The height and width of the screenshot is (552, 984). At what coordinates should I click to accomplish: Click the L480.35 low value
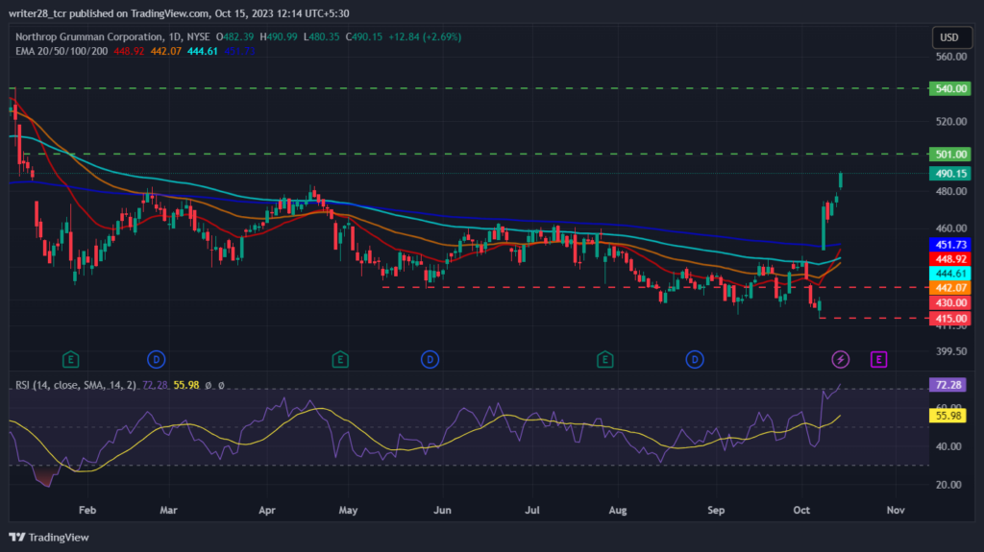[321, 37]
